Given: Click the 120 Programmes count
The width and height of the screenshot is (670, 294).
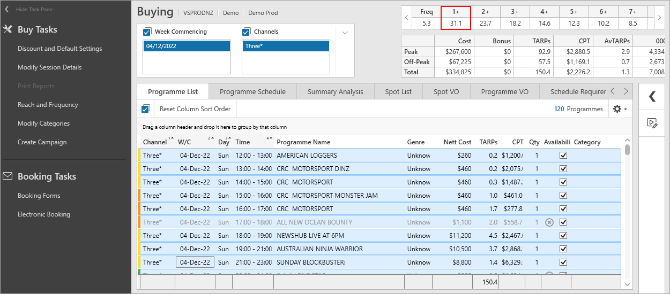Looking at the screenshot, I should click(578, 109).
